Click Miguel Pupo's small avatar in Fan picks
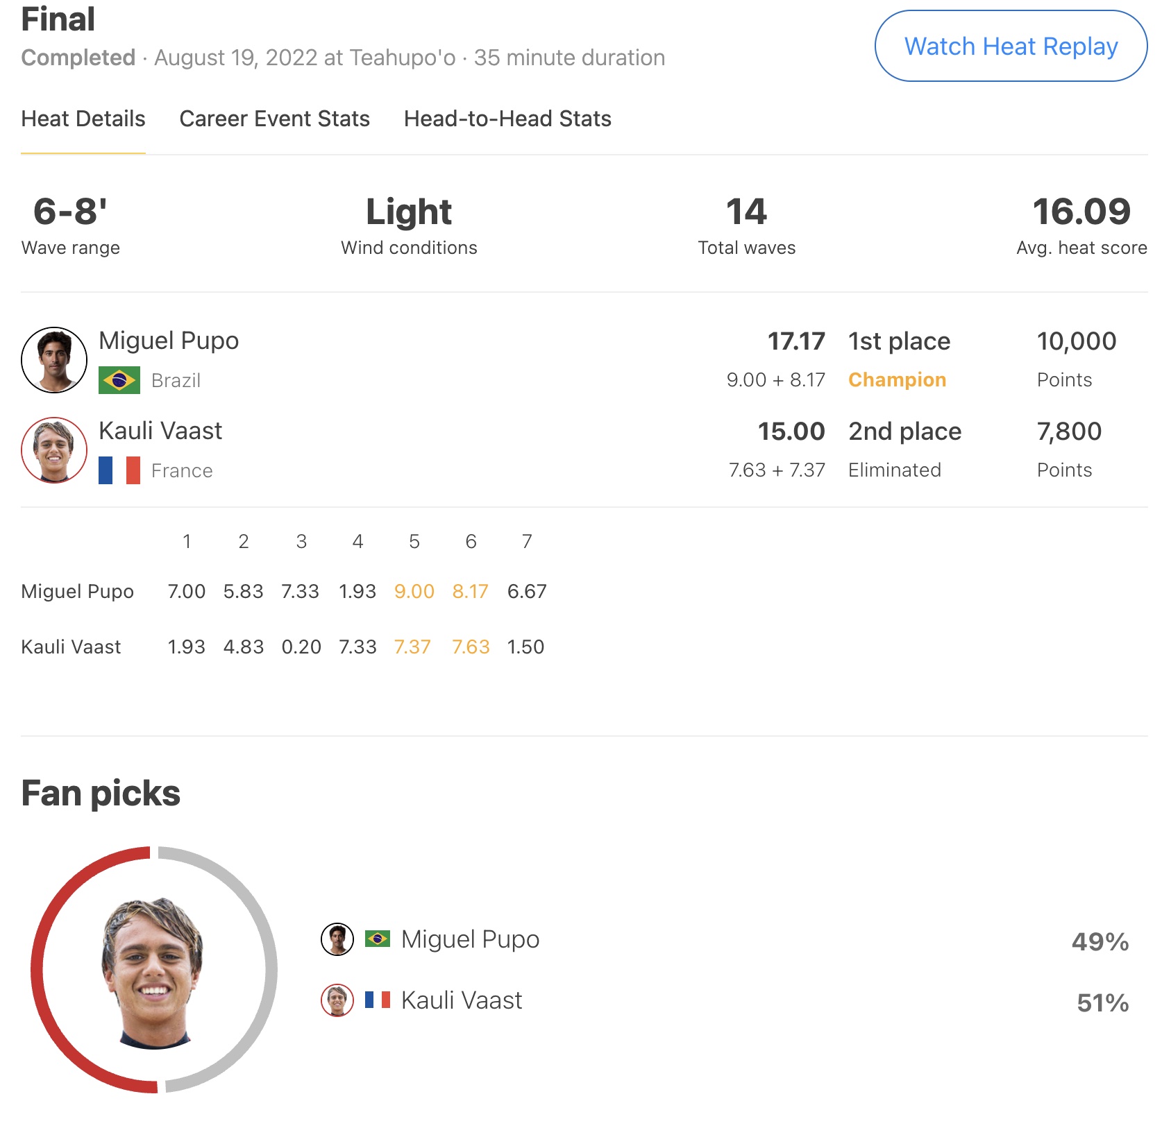Screen dimensions: 1162x1128 click(x=337, y=939)
